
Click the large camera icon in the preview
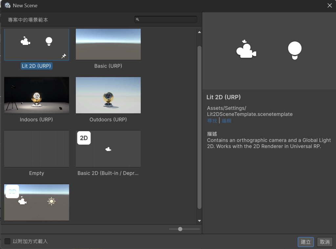tap(246, 49)
